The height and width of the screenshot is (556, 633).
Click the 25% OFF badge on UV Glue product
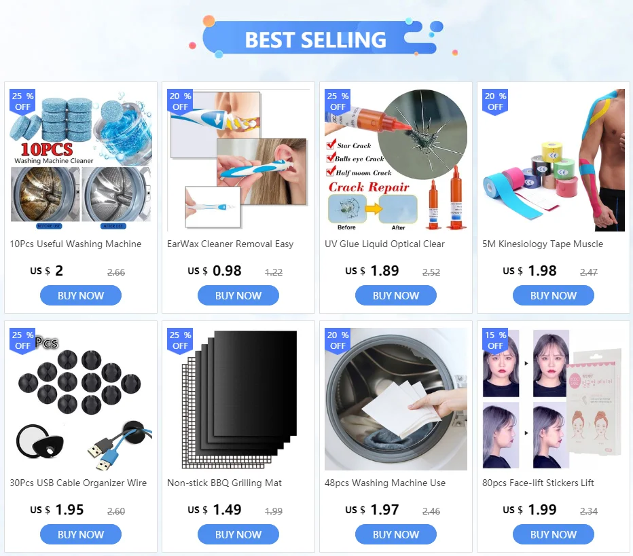(x=338, y=102)
